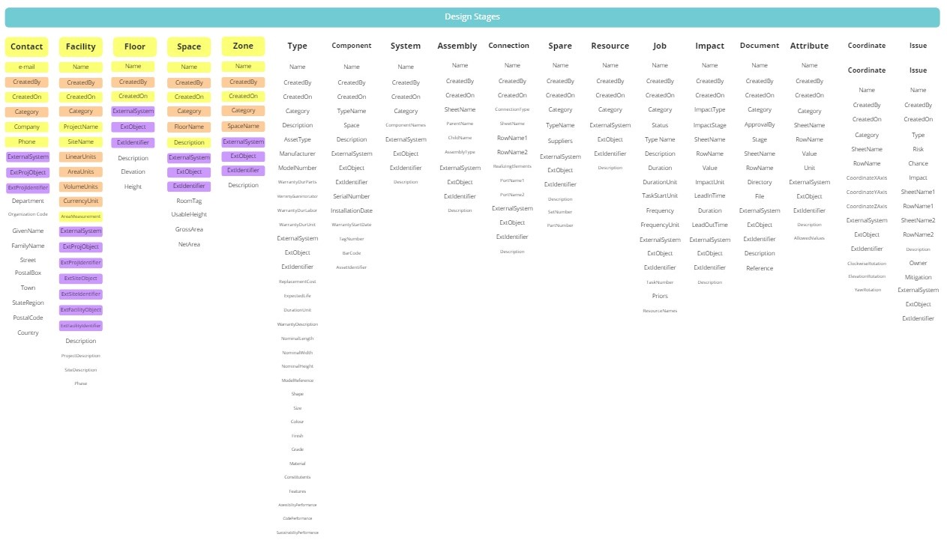Select the RoomTag label under Space
947x546 pixels.
[x=189, y=201]
